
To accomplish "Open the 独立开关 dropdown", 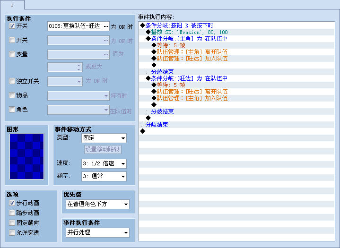I will click(x=65, y=81).
